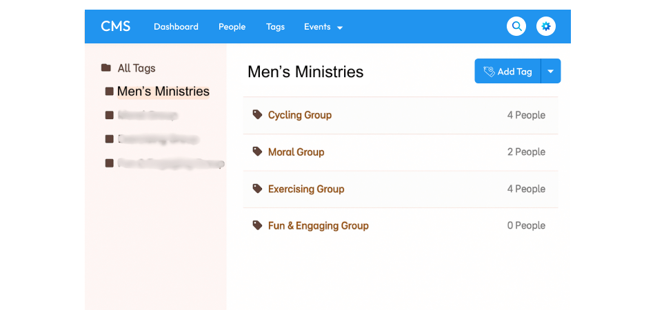Click tag icon beside Cycling Group
655x310 pixels.
pos(257,114)
